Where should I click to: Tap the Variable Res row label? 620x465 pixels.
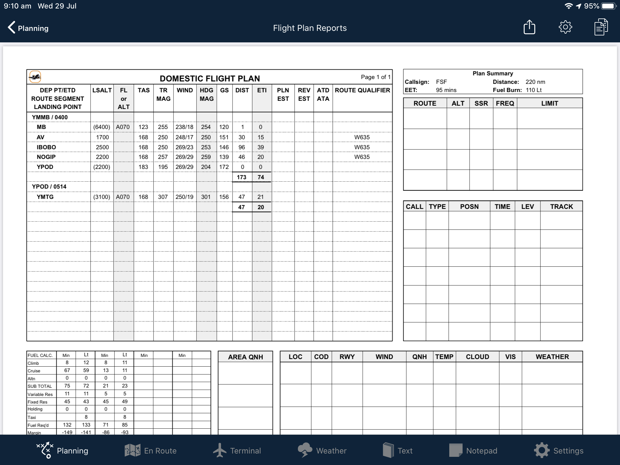point(40,394)
